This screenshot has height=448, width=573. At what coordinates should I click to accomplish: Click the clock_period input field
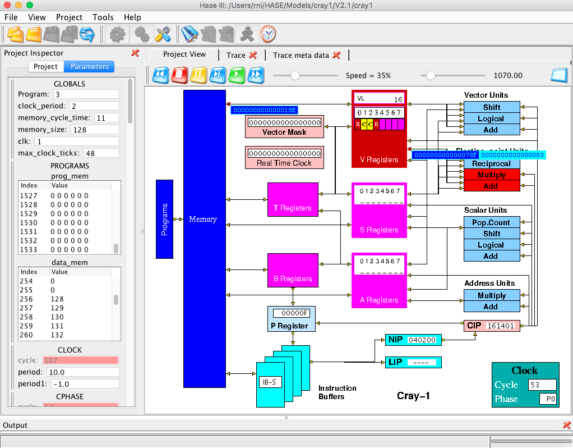pos(94,106)
